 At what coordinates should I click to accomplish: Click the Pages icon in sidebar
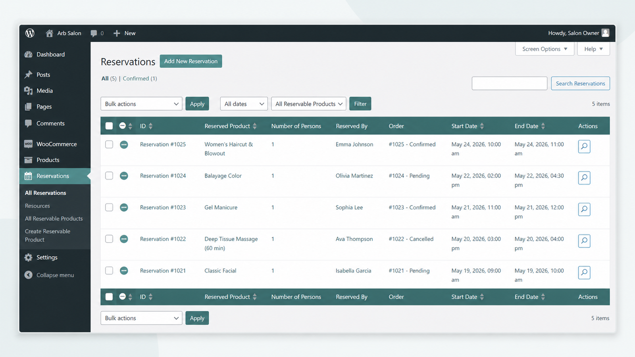(x=28, y=107)
